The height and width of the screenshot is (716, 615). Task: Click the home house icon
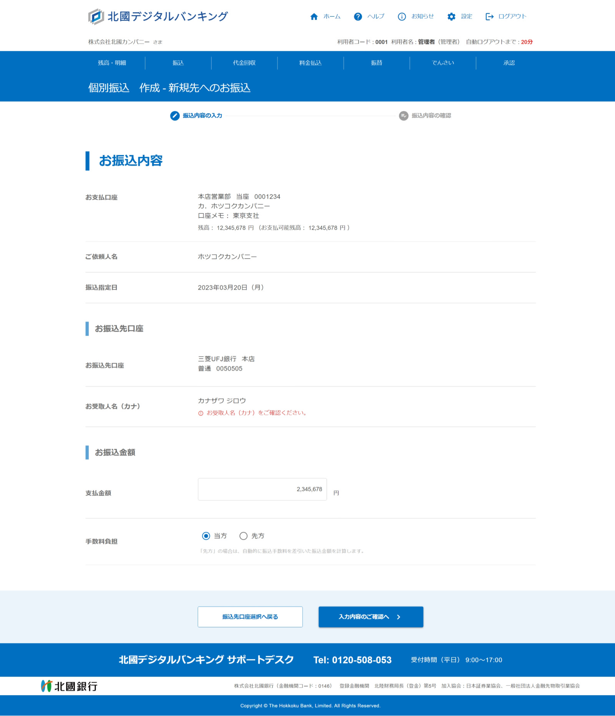[314, 17]
